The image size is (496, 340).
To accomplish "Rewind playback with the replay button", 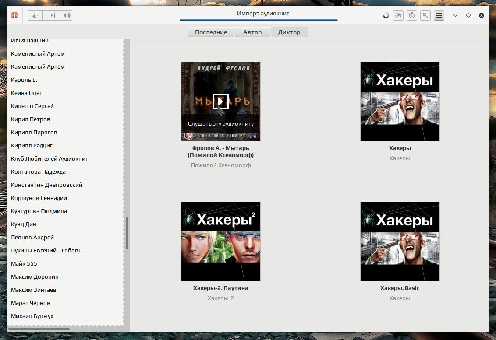I will pyautogui.click(x=35, y=15).
